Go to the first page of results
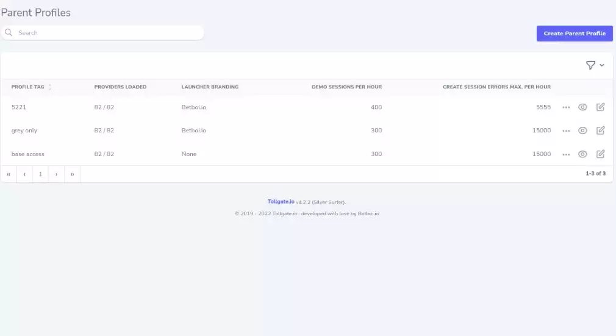The height and width of the screenshot is (336, 616). click(9, 174)
